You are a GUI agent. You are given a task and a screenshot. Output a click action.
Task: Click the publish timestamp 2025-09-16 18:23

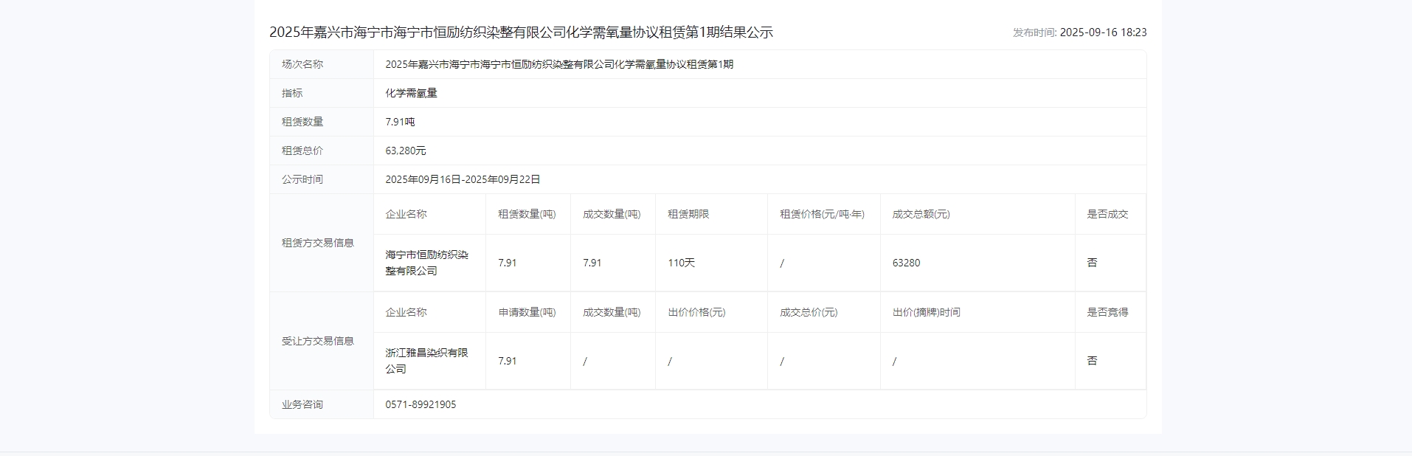coord(1102,32)
